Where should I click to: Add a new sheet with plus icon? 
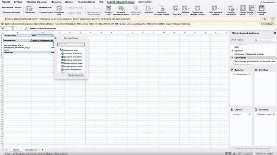coord(42,150)
